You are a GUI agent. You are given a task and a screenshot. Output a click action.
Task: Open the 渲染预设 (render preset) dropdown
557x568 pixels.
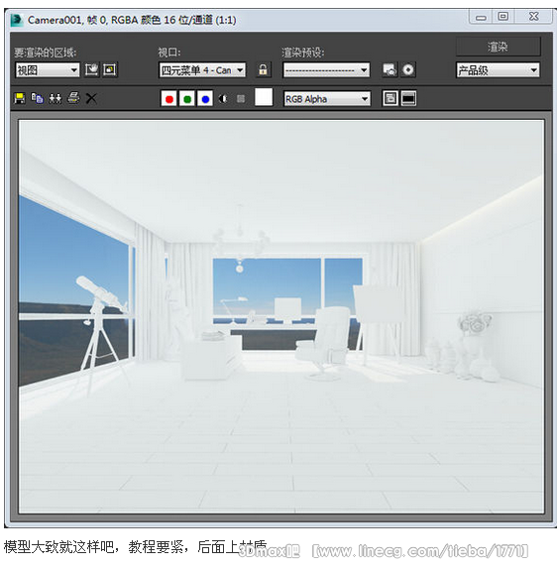326,70
